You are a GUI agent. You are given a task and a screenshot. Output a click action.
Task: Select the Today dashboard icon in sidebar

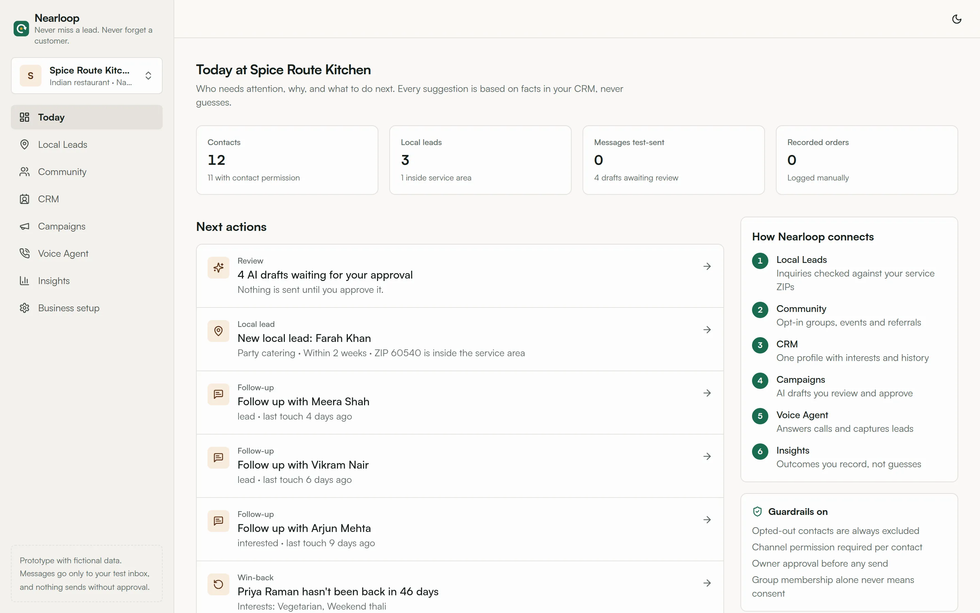point(25,117)
